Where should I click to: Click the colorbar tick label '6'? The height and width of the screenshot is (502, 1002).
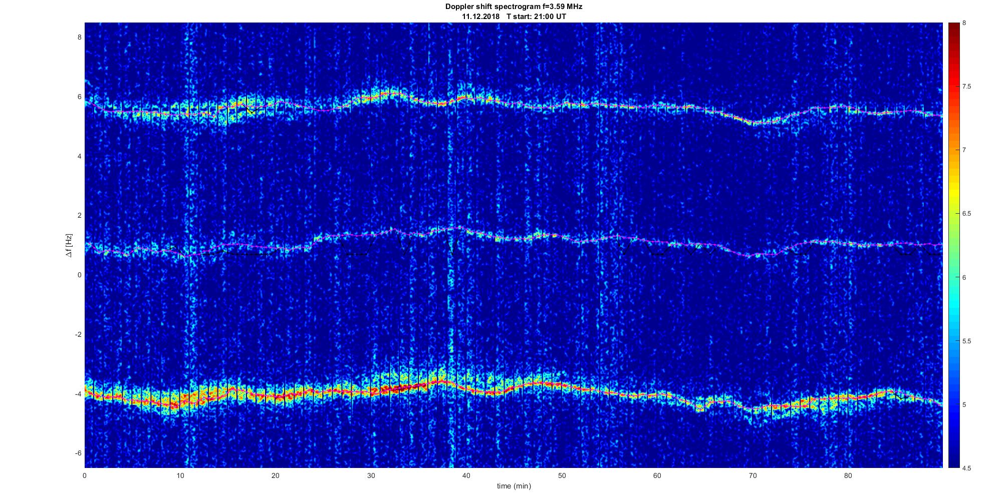pos(964,277)
